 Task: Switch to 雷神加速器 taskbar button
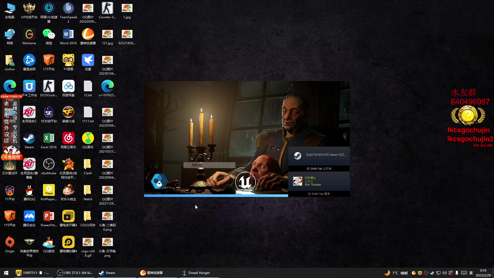click(x=158, y=273)
